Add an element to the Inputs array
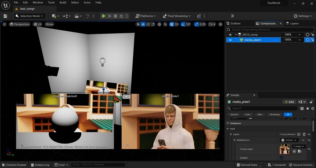Screen dimensions: 316x168 [x=299, y=134]
